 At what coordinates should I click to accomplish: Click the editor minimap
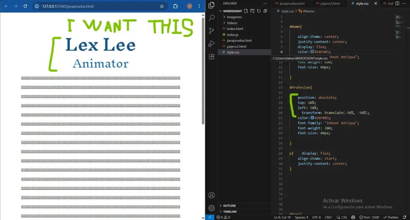pos(398,27)
